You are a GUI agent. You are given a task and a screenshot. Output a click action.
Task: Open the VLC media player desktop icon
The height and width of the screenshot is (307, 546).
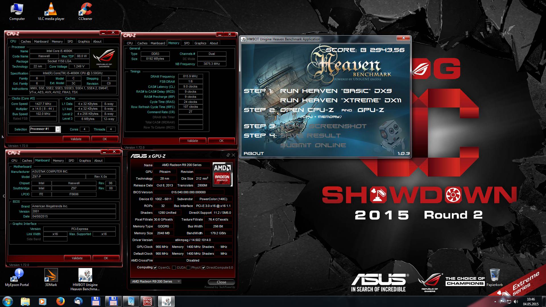click(51, 11)
